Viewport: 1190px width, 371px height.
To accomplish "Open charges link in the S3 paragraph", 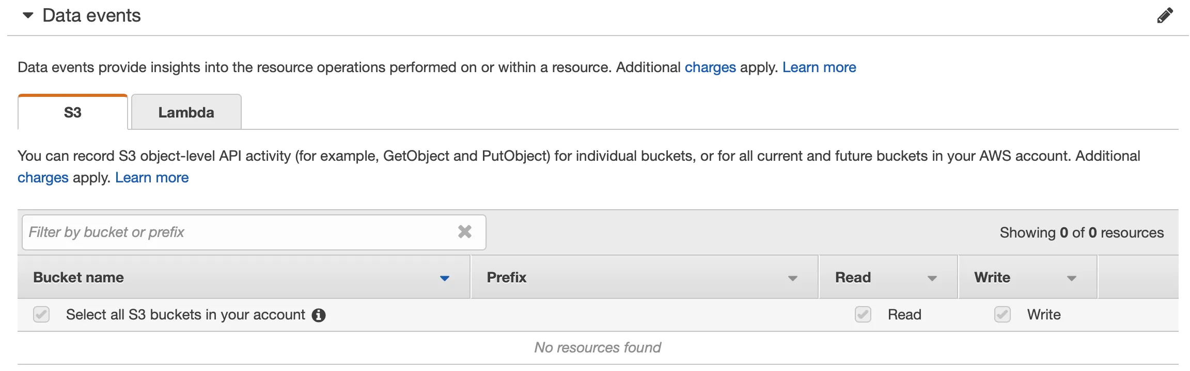I will coord(43,178).
